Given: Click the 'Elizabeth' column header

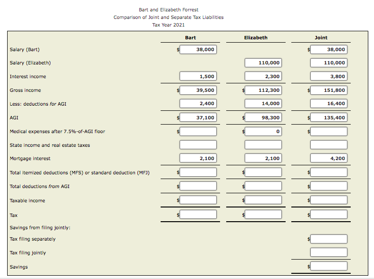Looking at the screenshot, I should [256, 37].
